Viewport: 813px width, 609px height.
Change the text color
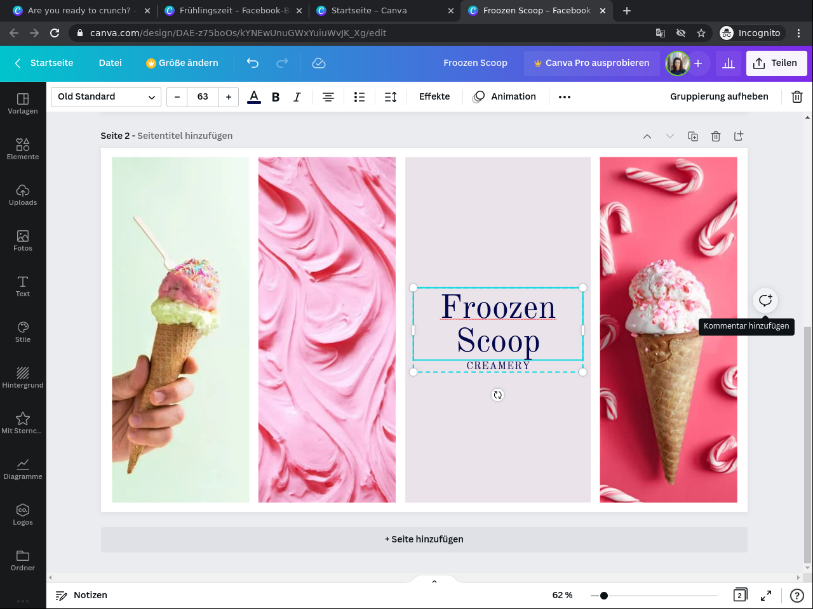click(x=254, y=96)
